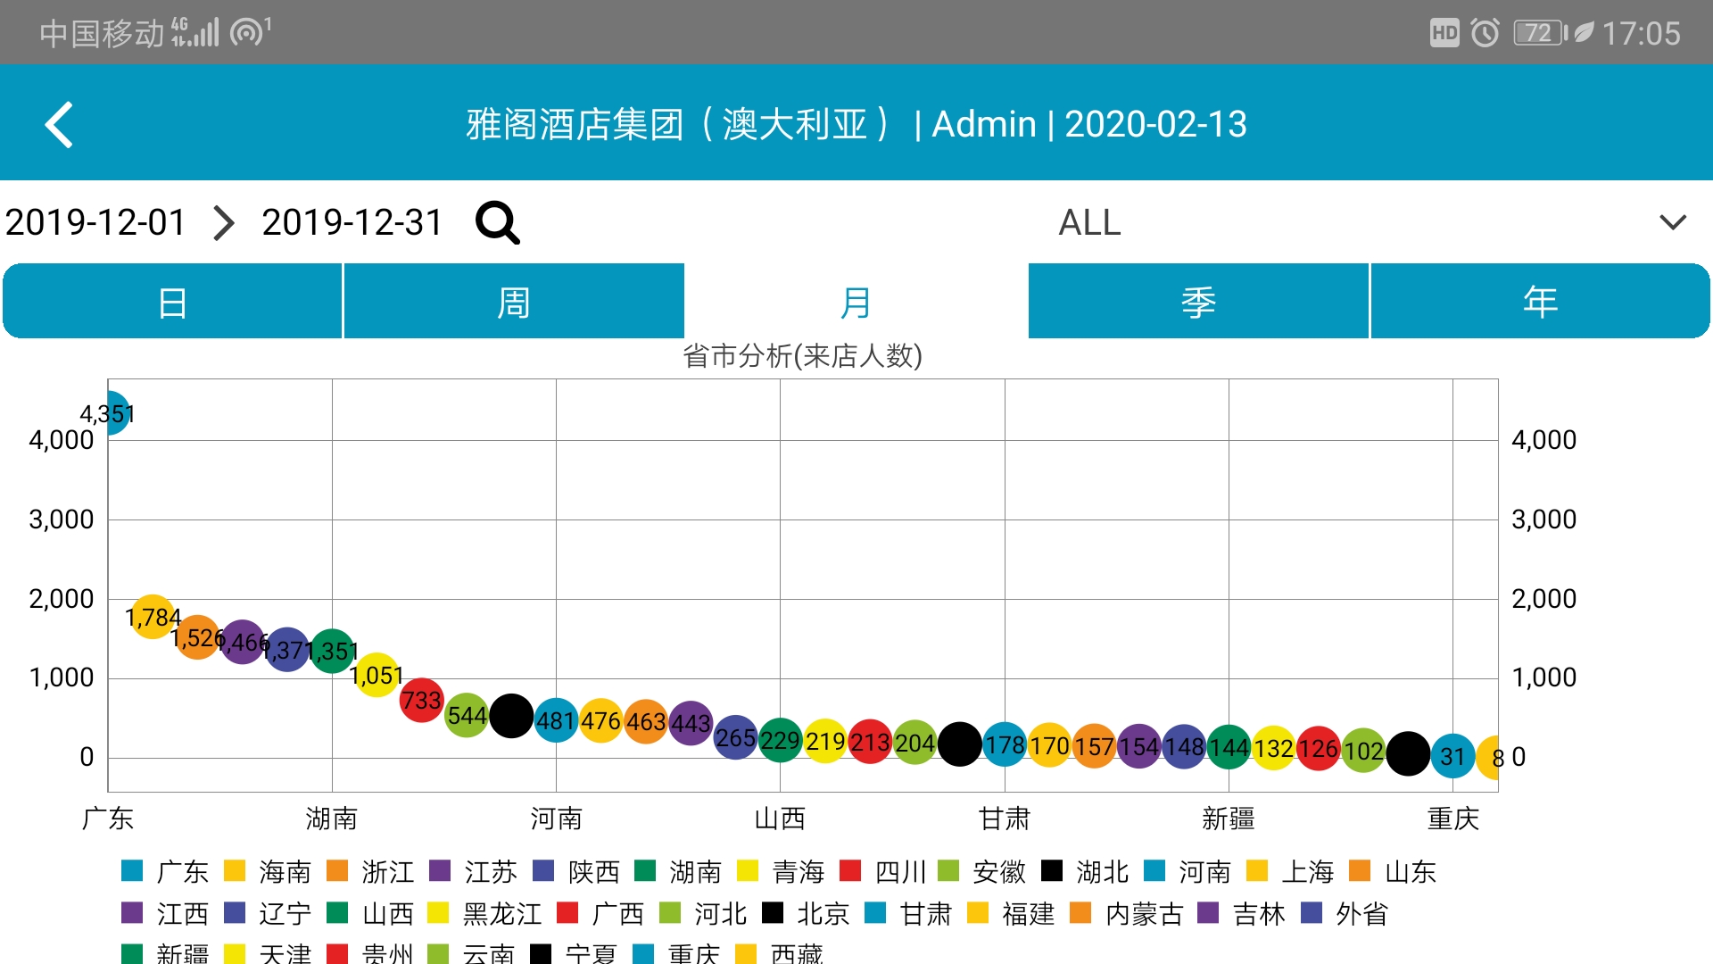Screen dimensions: 1713x964
Task: Expand the ALL dropdown arrow
Action: point(1673,222)
